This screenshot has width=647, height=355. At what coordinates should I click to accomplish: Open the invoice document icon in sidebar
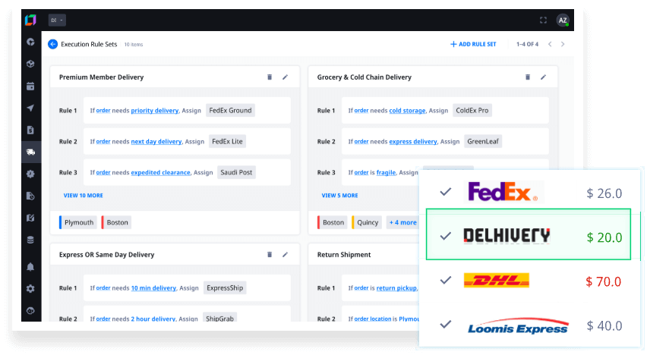30,130
